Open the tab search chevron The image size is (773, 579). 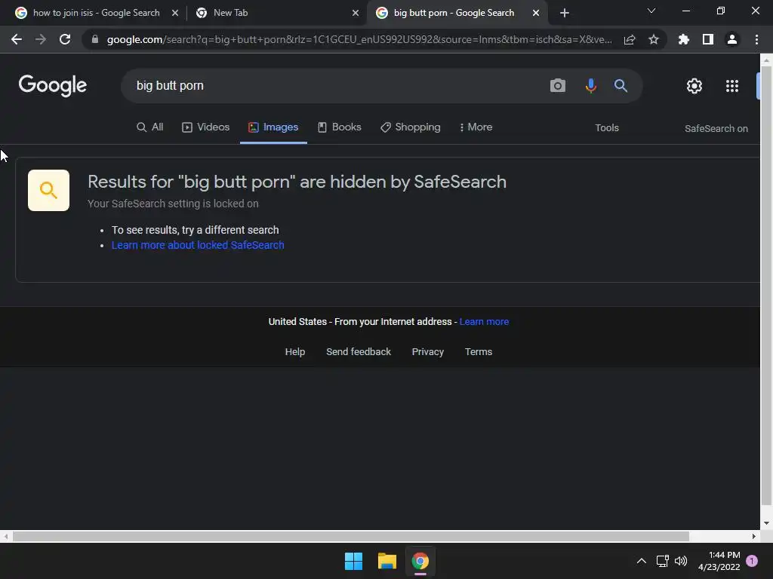click(x=651, y=11)
